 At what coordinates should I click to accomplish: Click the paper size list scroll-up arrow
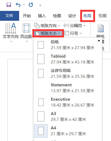99,41
